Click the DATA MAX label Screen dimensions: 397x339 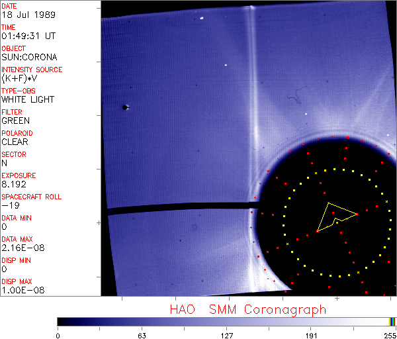[x=17, y=239]
